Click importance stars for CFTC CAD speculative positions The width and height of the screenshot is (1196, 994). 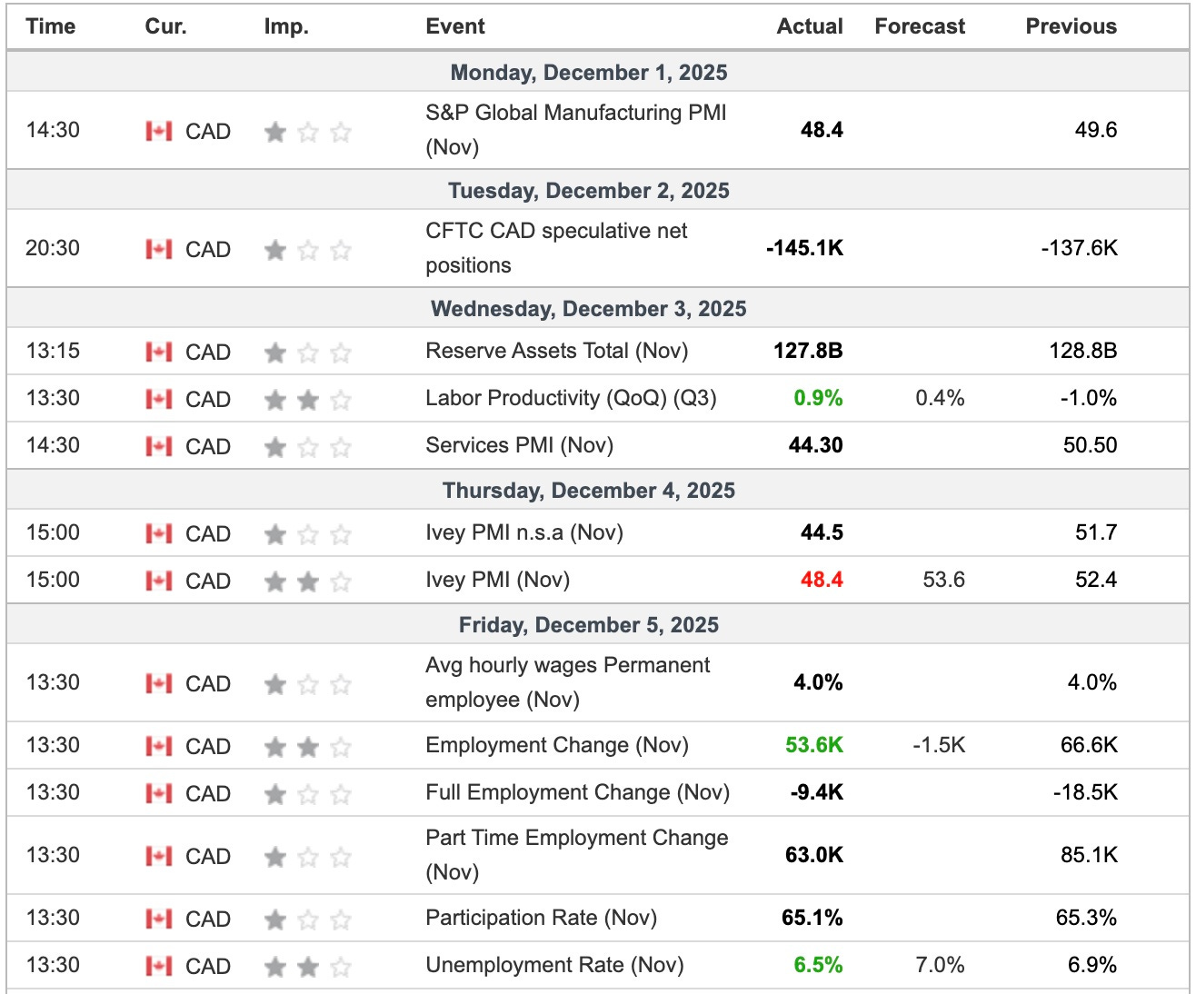pyautogui.click(x=308, y=251)
